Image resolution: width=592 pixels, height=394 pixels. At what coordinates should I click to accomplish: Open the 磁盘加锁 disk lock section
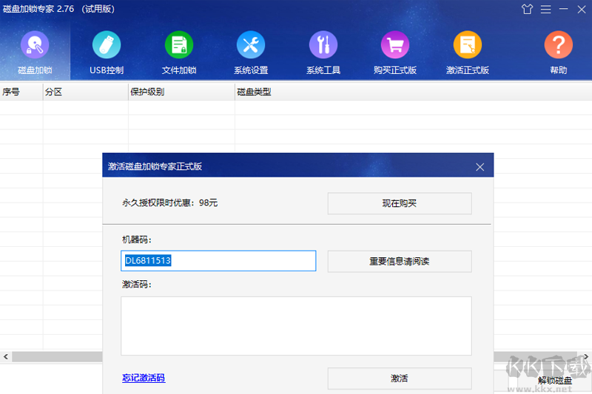(34, 46)
